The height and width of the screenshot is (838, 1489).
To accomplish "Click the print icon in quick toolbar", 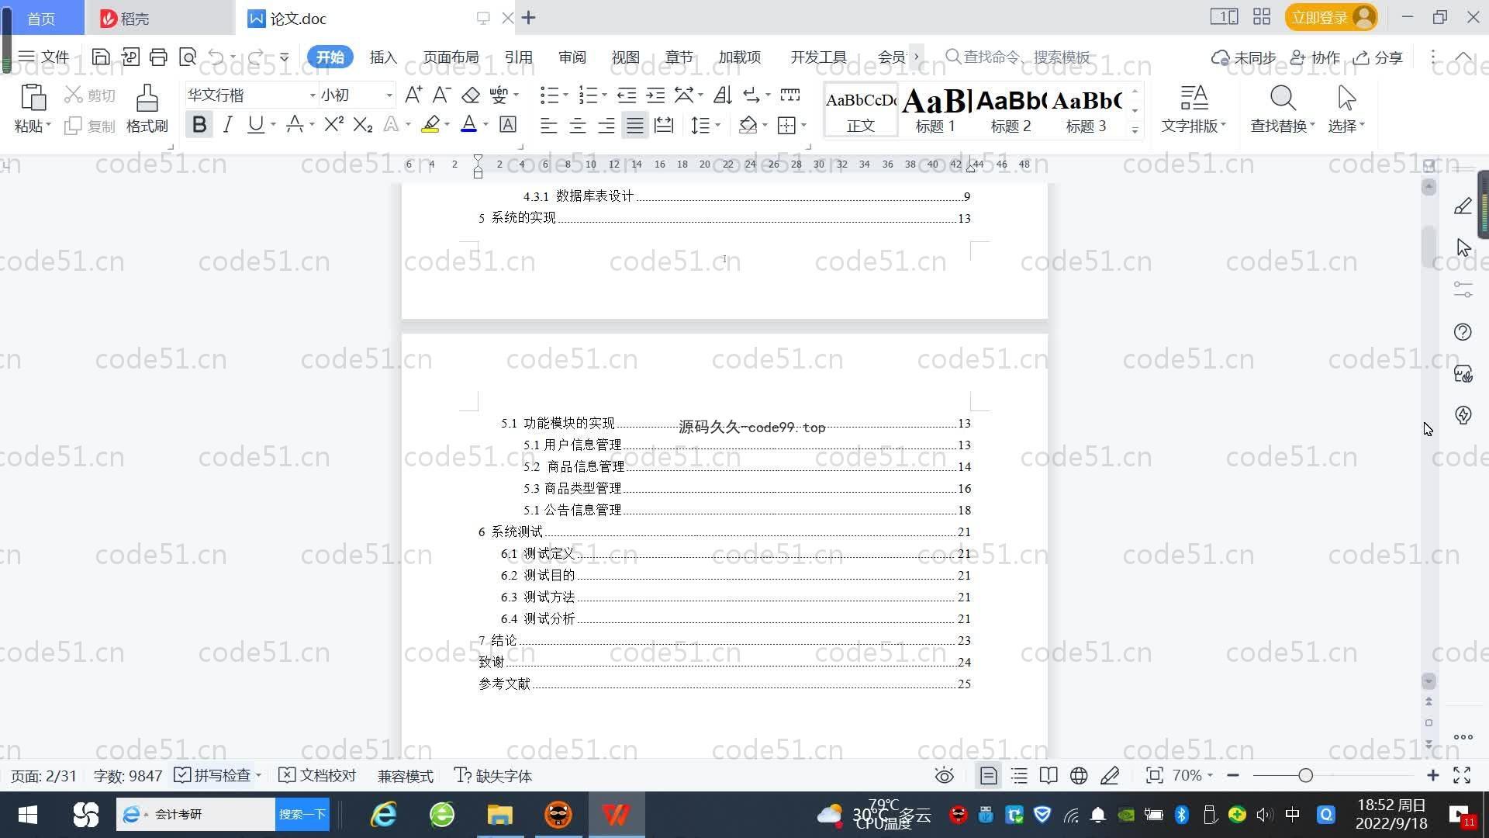I will pos(158,57).
